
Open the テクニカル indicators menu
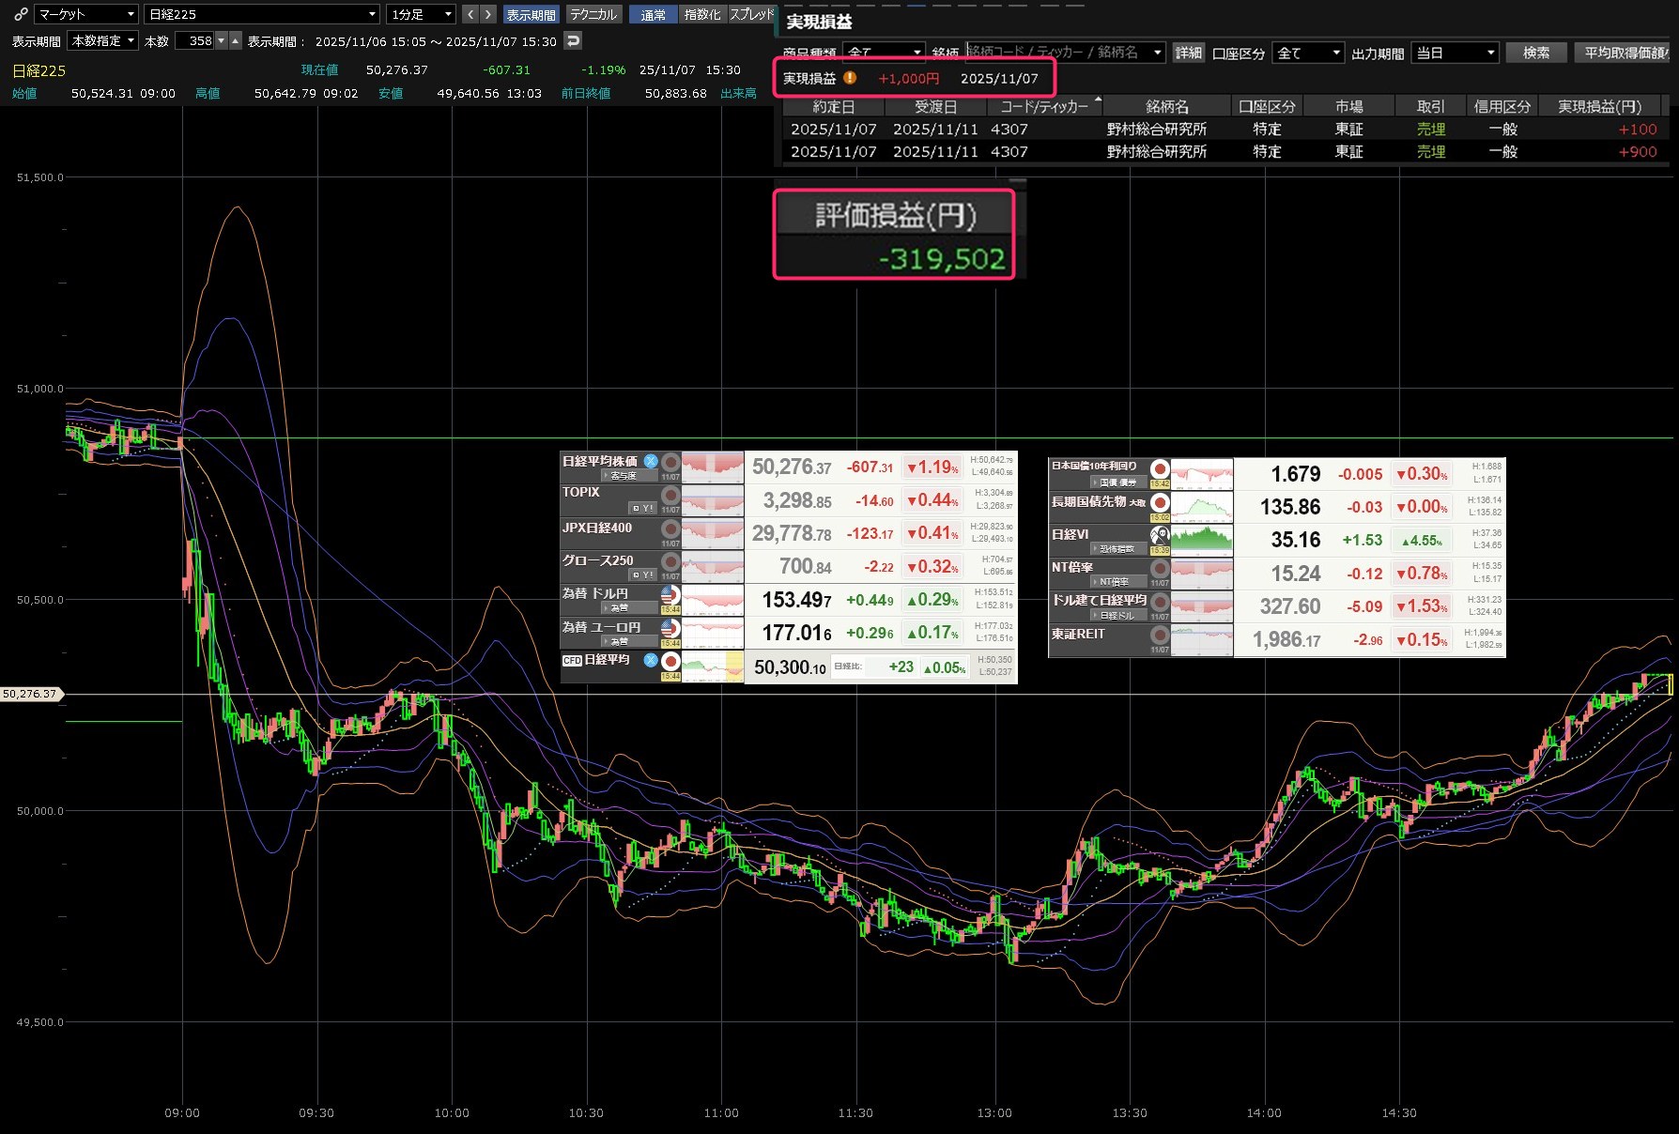pos(593,14)
